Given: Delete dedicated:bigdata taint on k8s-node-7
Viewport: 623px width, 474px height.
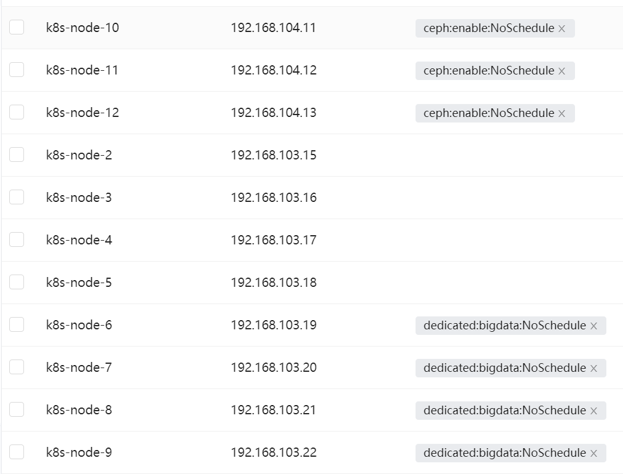Looking at the screenshot, I should [593, 368].
